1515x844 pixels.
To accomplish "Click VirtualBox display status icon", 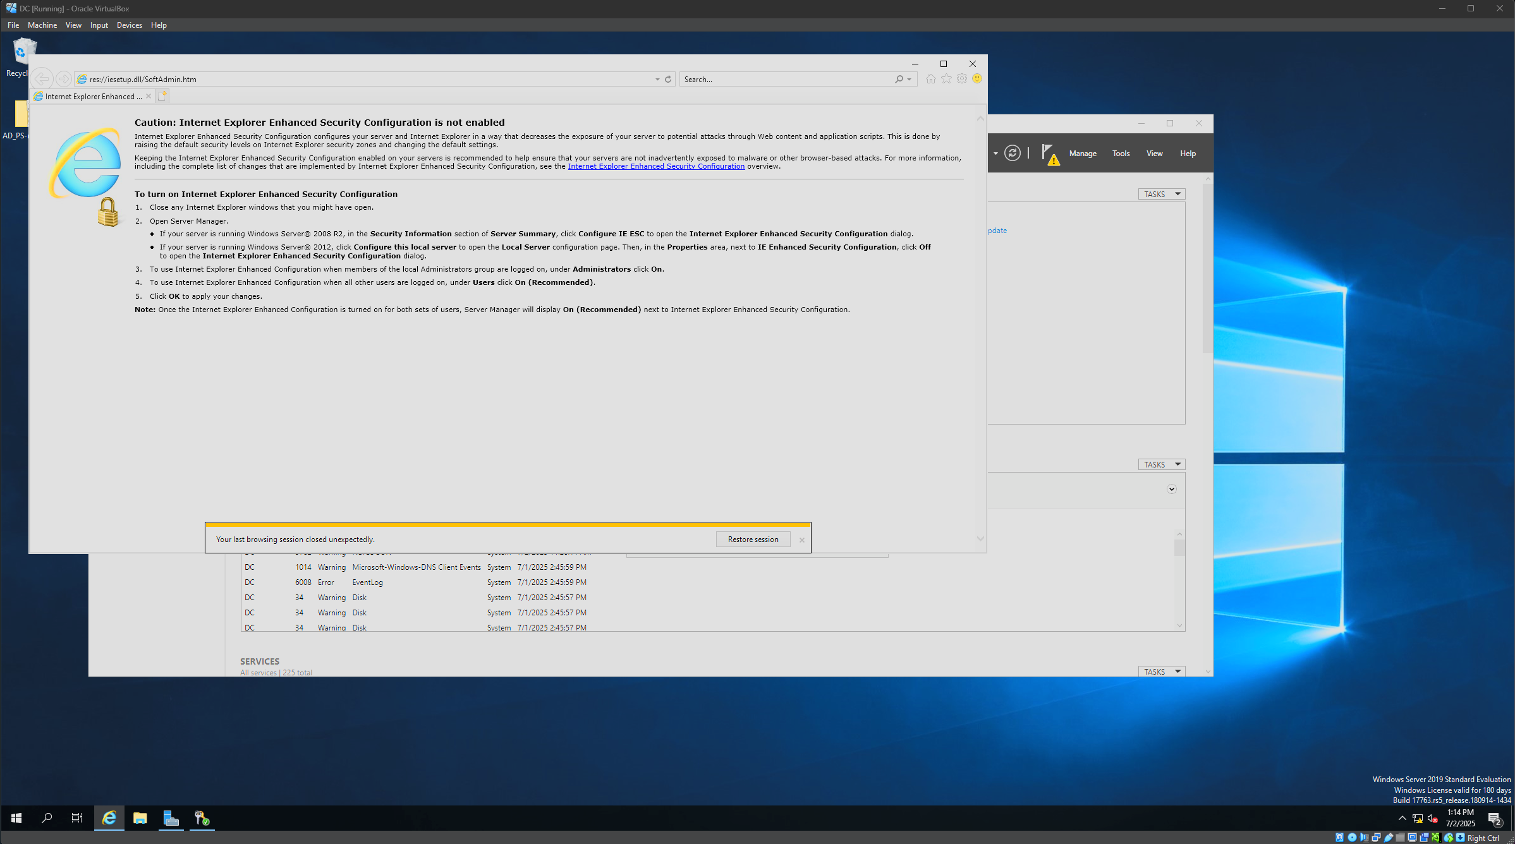I will 1412,838.
